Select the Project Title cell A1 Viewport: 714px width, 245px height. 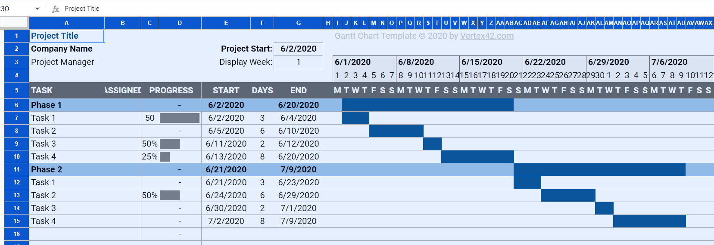click(x=67, y=36)
